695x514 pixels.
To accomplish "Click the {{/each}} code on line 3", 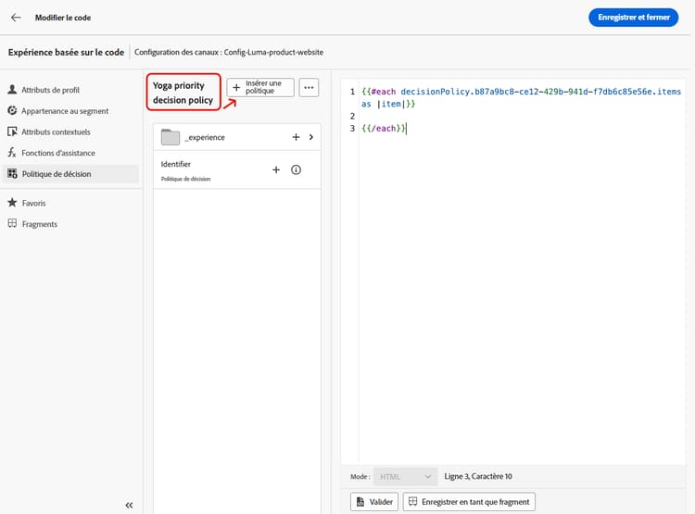I will 384,129.
